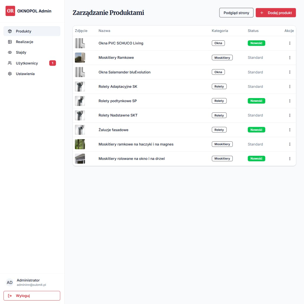The image size is (304, 304).
Task: Click the Okna Salamander bluEvolution thumbnail
Action: (x=80, y=72)
